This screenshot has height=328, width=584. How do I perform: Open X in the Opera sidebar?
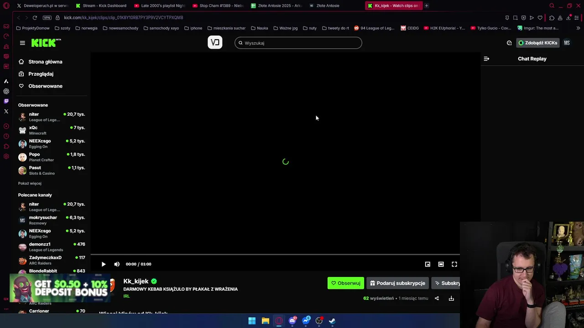pyautogui.click(x=6, y=111)
